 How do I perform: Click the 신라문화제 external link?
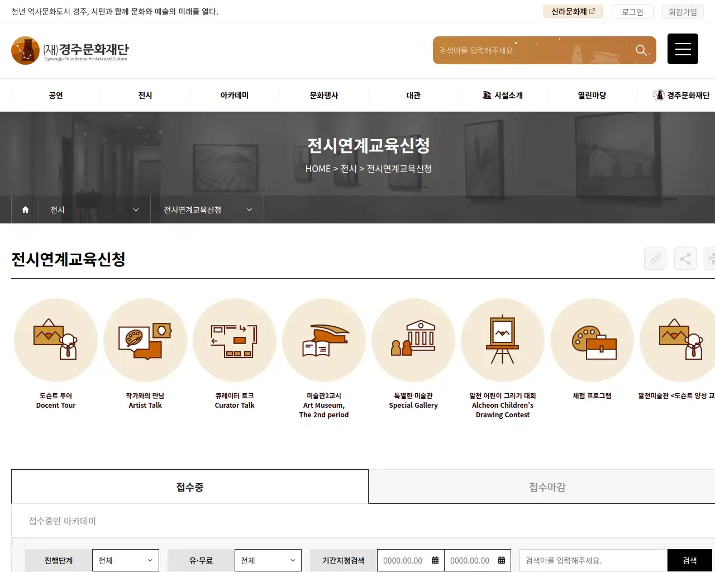[573, 12]
